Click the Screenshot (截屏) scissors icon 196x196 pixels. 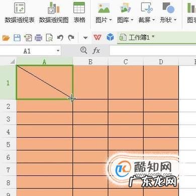pyautogui.click(x=147, y=8)
